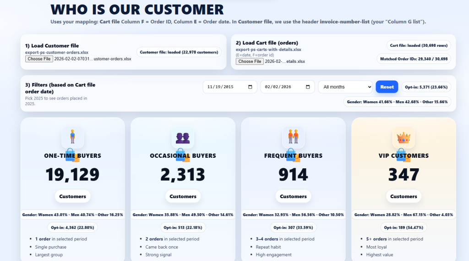
Task: Click Opt-in: 4,362 (22.80%) badge
Action: 72,228
